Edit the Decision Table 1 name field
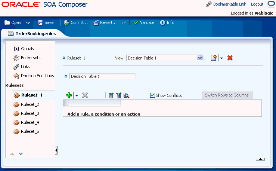Viewport: 276px width, 171px height. click(102, 76)
